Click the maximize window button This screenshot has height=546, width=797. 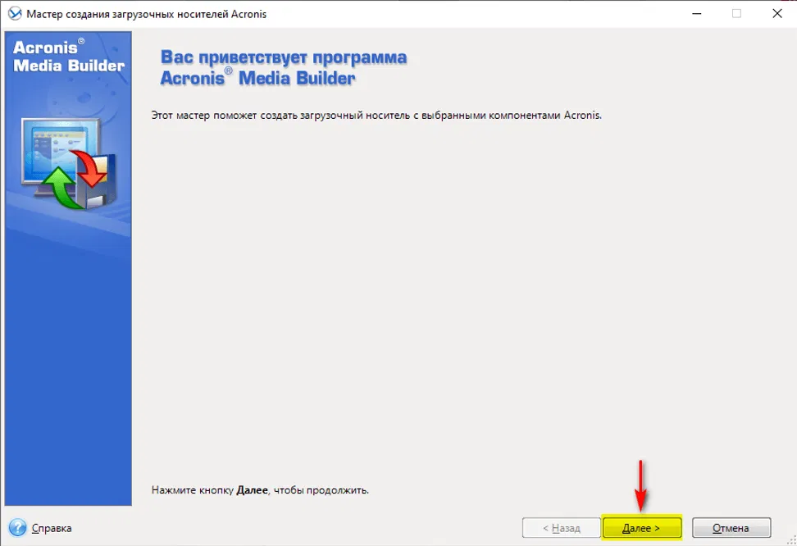[x=736, y=14]
